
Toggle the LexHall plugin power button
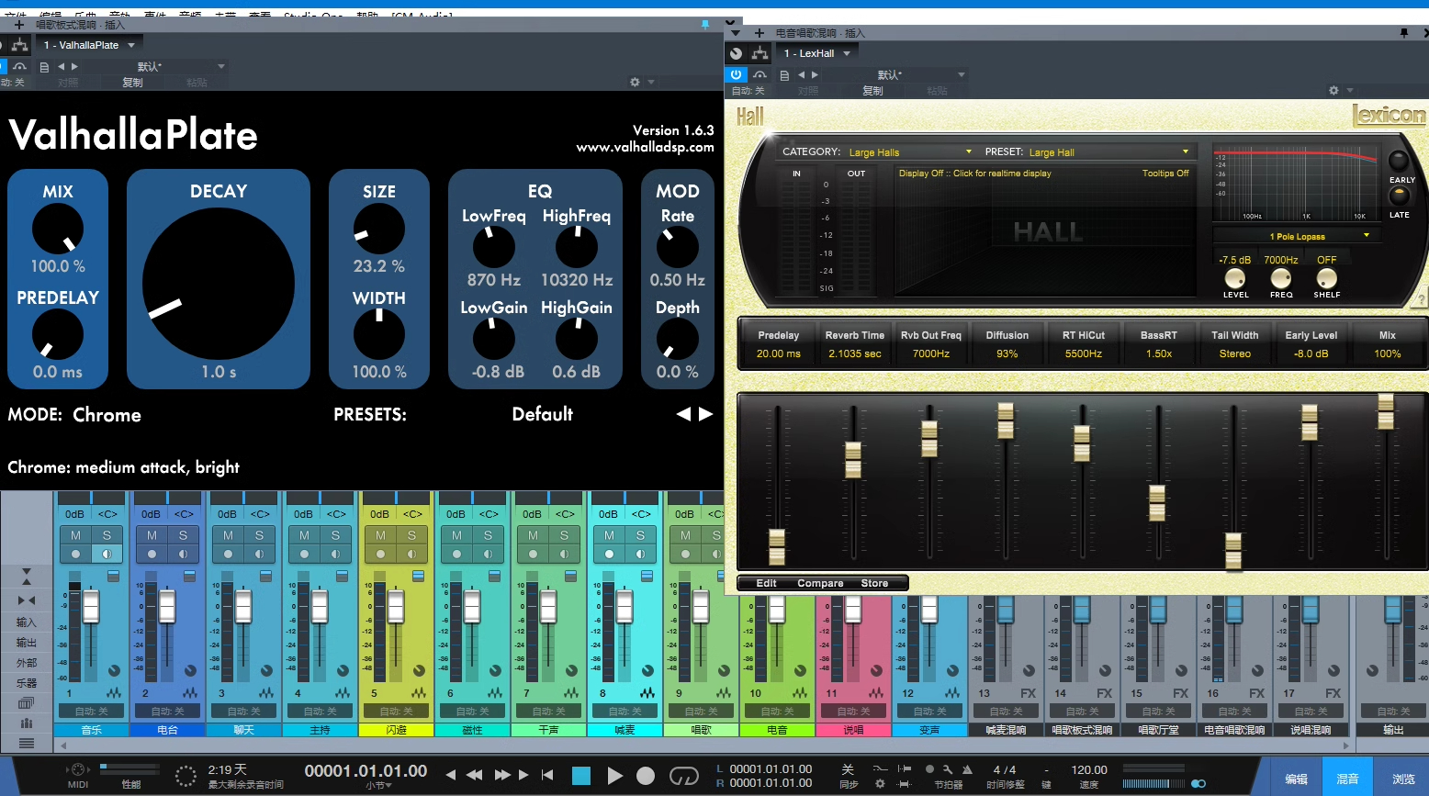(736, 74)
